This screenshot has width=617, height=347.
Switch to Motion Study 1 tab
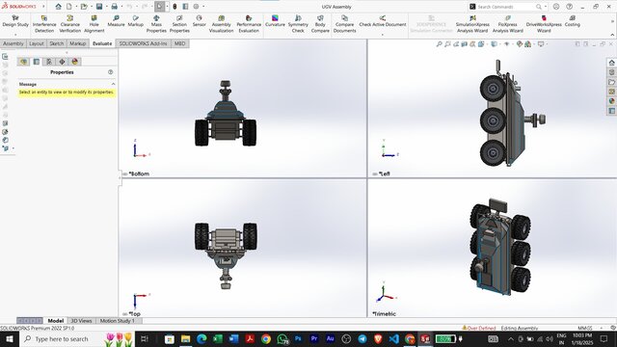(118, 321)
